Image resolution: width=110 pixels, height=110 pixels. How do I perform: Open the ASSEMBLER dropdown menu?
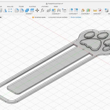click(x=56, y=14)
